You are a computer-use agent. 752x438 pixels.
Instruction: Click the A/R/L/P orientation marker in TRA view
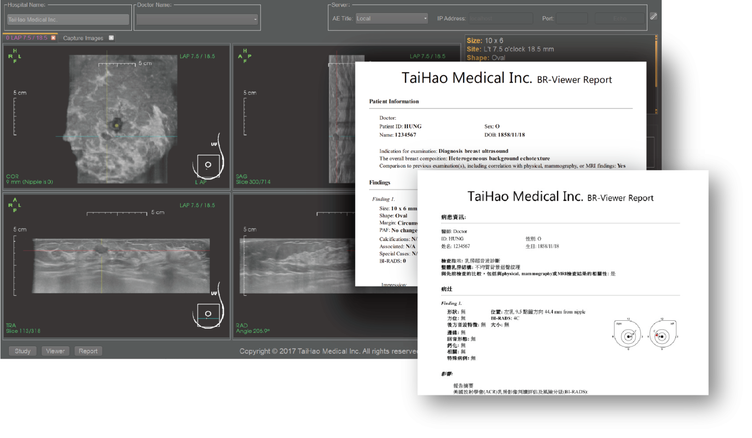coord(14,205)
